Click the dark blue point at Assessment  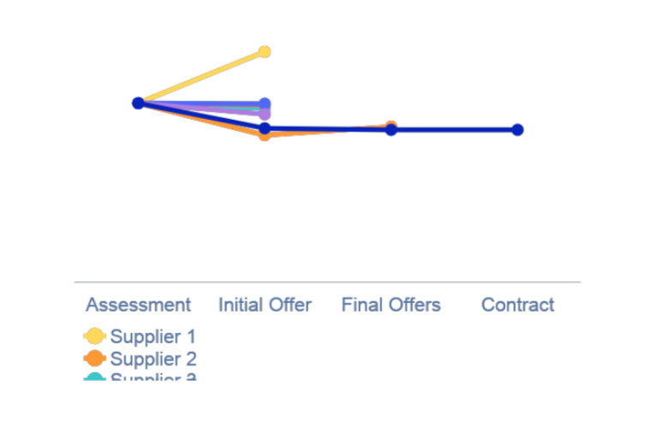138,103
